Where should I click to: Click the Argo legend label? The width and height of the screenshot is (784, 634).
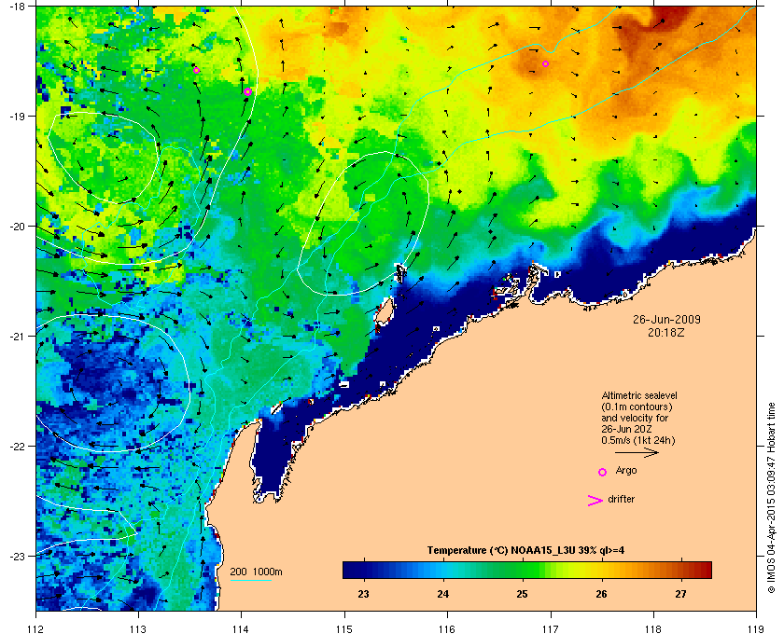tap(626, 471)
